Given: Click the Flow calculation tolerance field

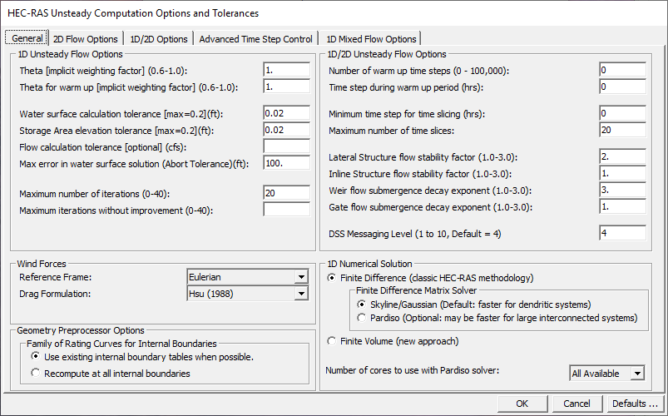Looking at the screenshot, I should [x=287, y=146].
